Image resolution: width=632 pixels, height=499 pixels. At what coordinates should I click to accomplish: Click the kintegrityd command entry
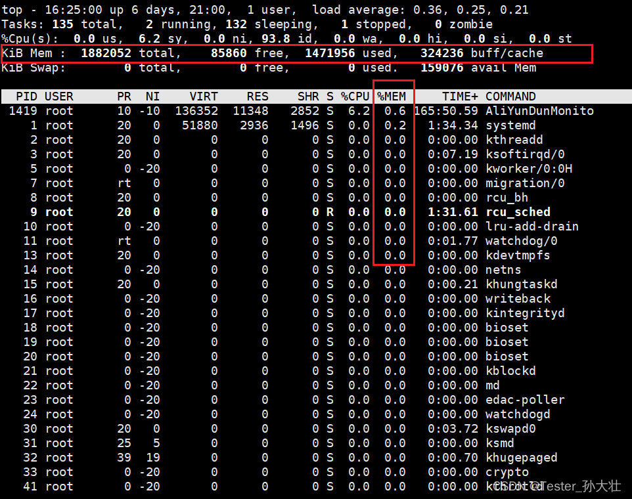pyautogui.click(x=525, y=313)
